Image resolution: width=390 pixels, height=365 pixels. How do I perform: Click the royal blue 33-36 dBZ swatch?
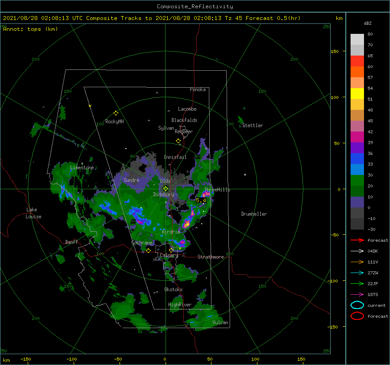(x=357, y=159)
